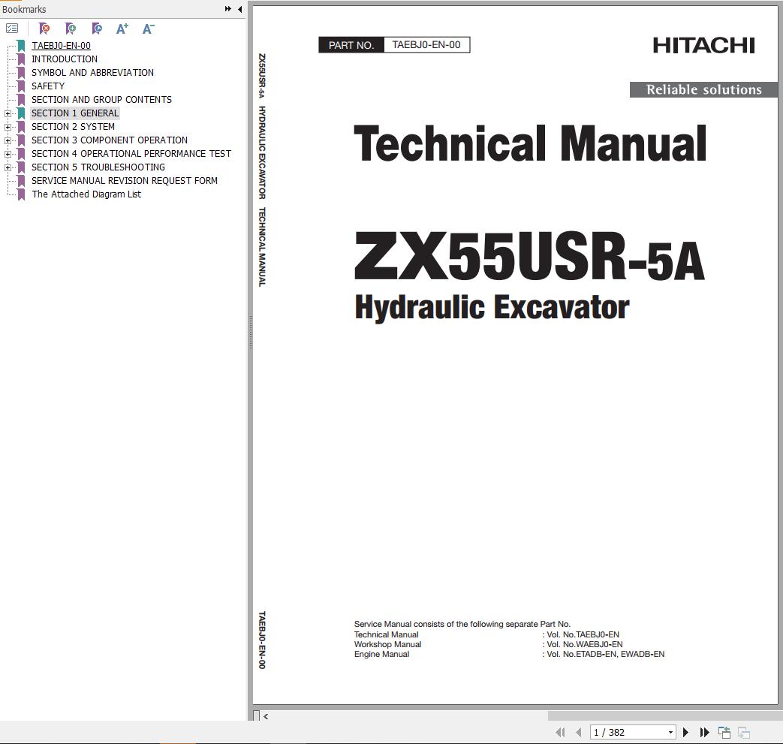The image size is (783, 744).
Task: Open SYMBOL AND ABBREVIATION bookmark
Action: tap(92, 72)
